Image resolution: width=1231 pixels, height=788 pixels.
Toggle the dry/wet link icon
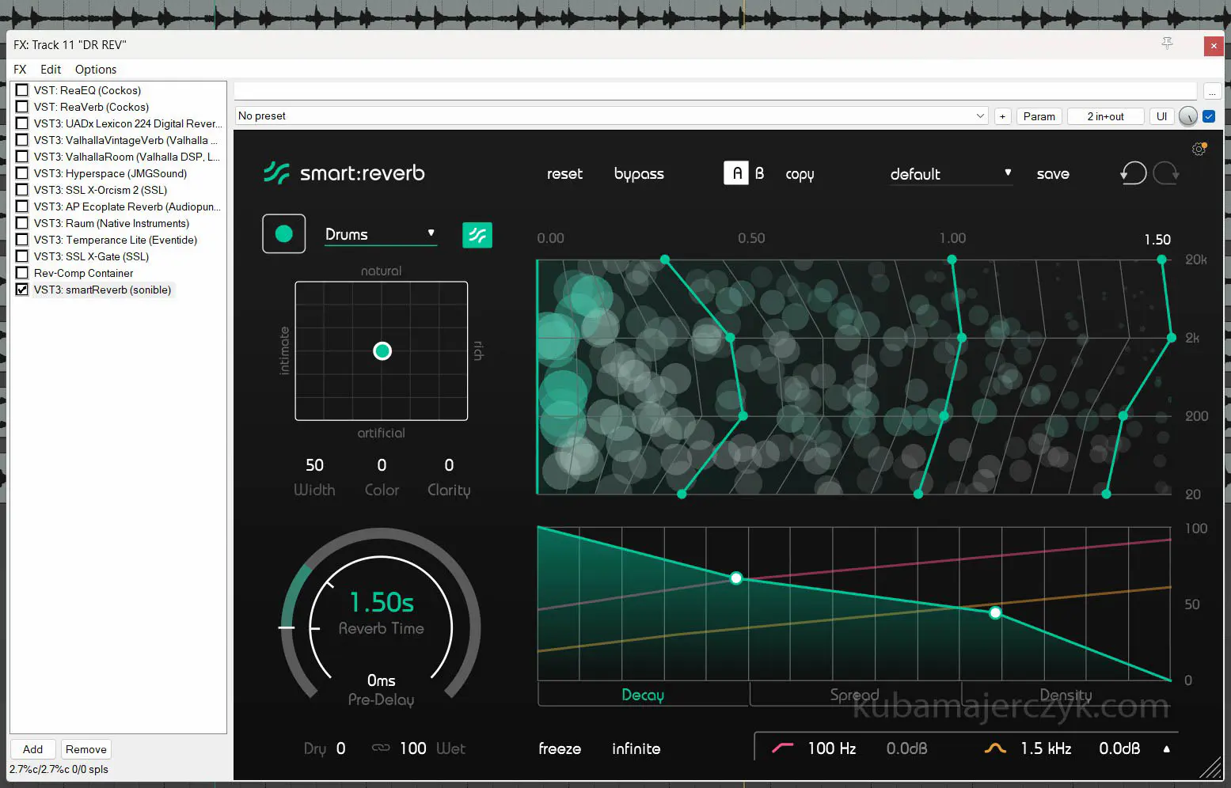tap(381, 748)
